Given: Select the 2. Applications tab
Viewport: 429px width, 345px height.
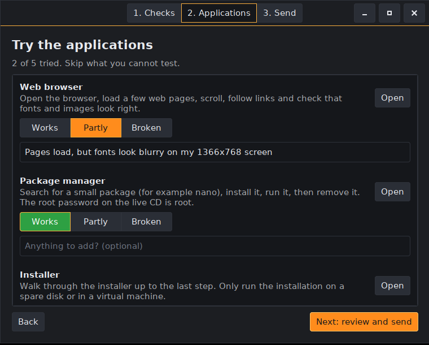Looking at the screenshot, I should pos(219,13).
